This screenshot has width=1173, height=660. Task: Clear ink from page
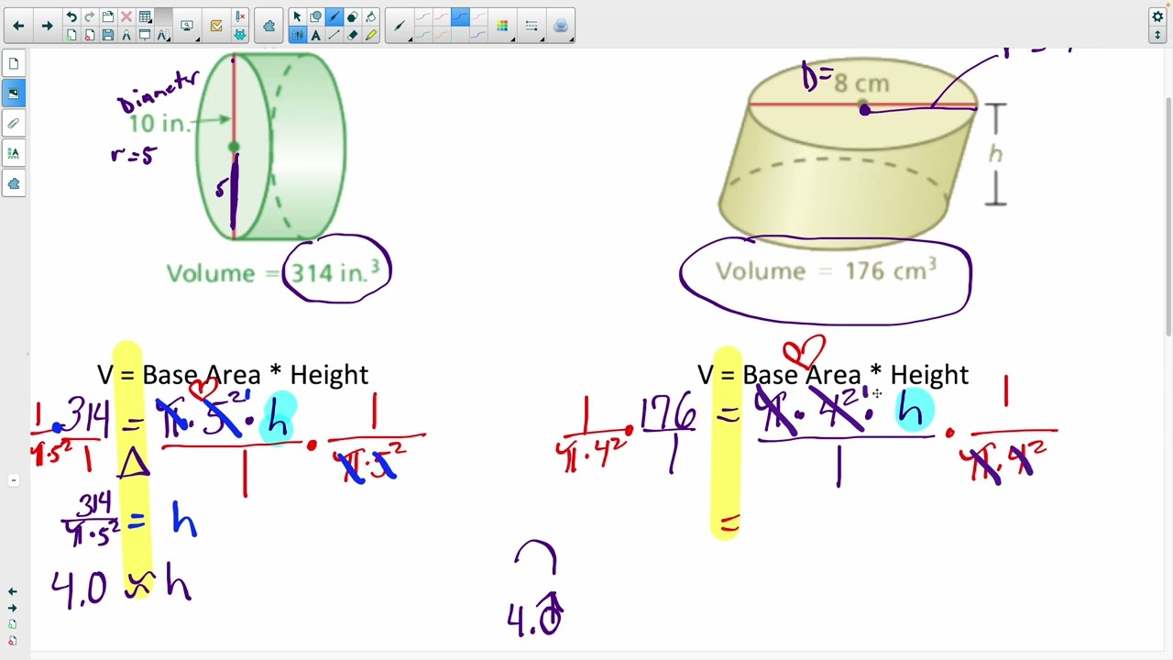click(240, 16)
